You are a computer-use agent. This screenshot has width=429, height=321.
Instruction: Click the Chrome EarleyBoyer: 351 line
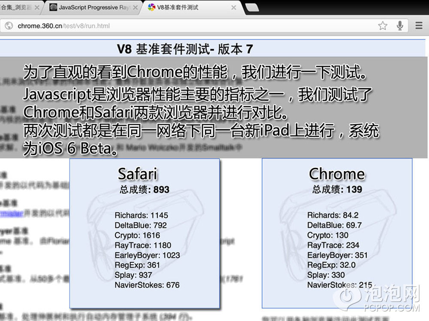click(x=337, y=255)
